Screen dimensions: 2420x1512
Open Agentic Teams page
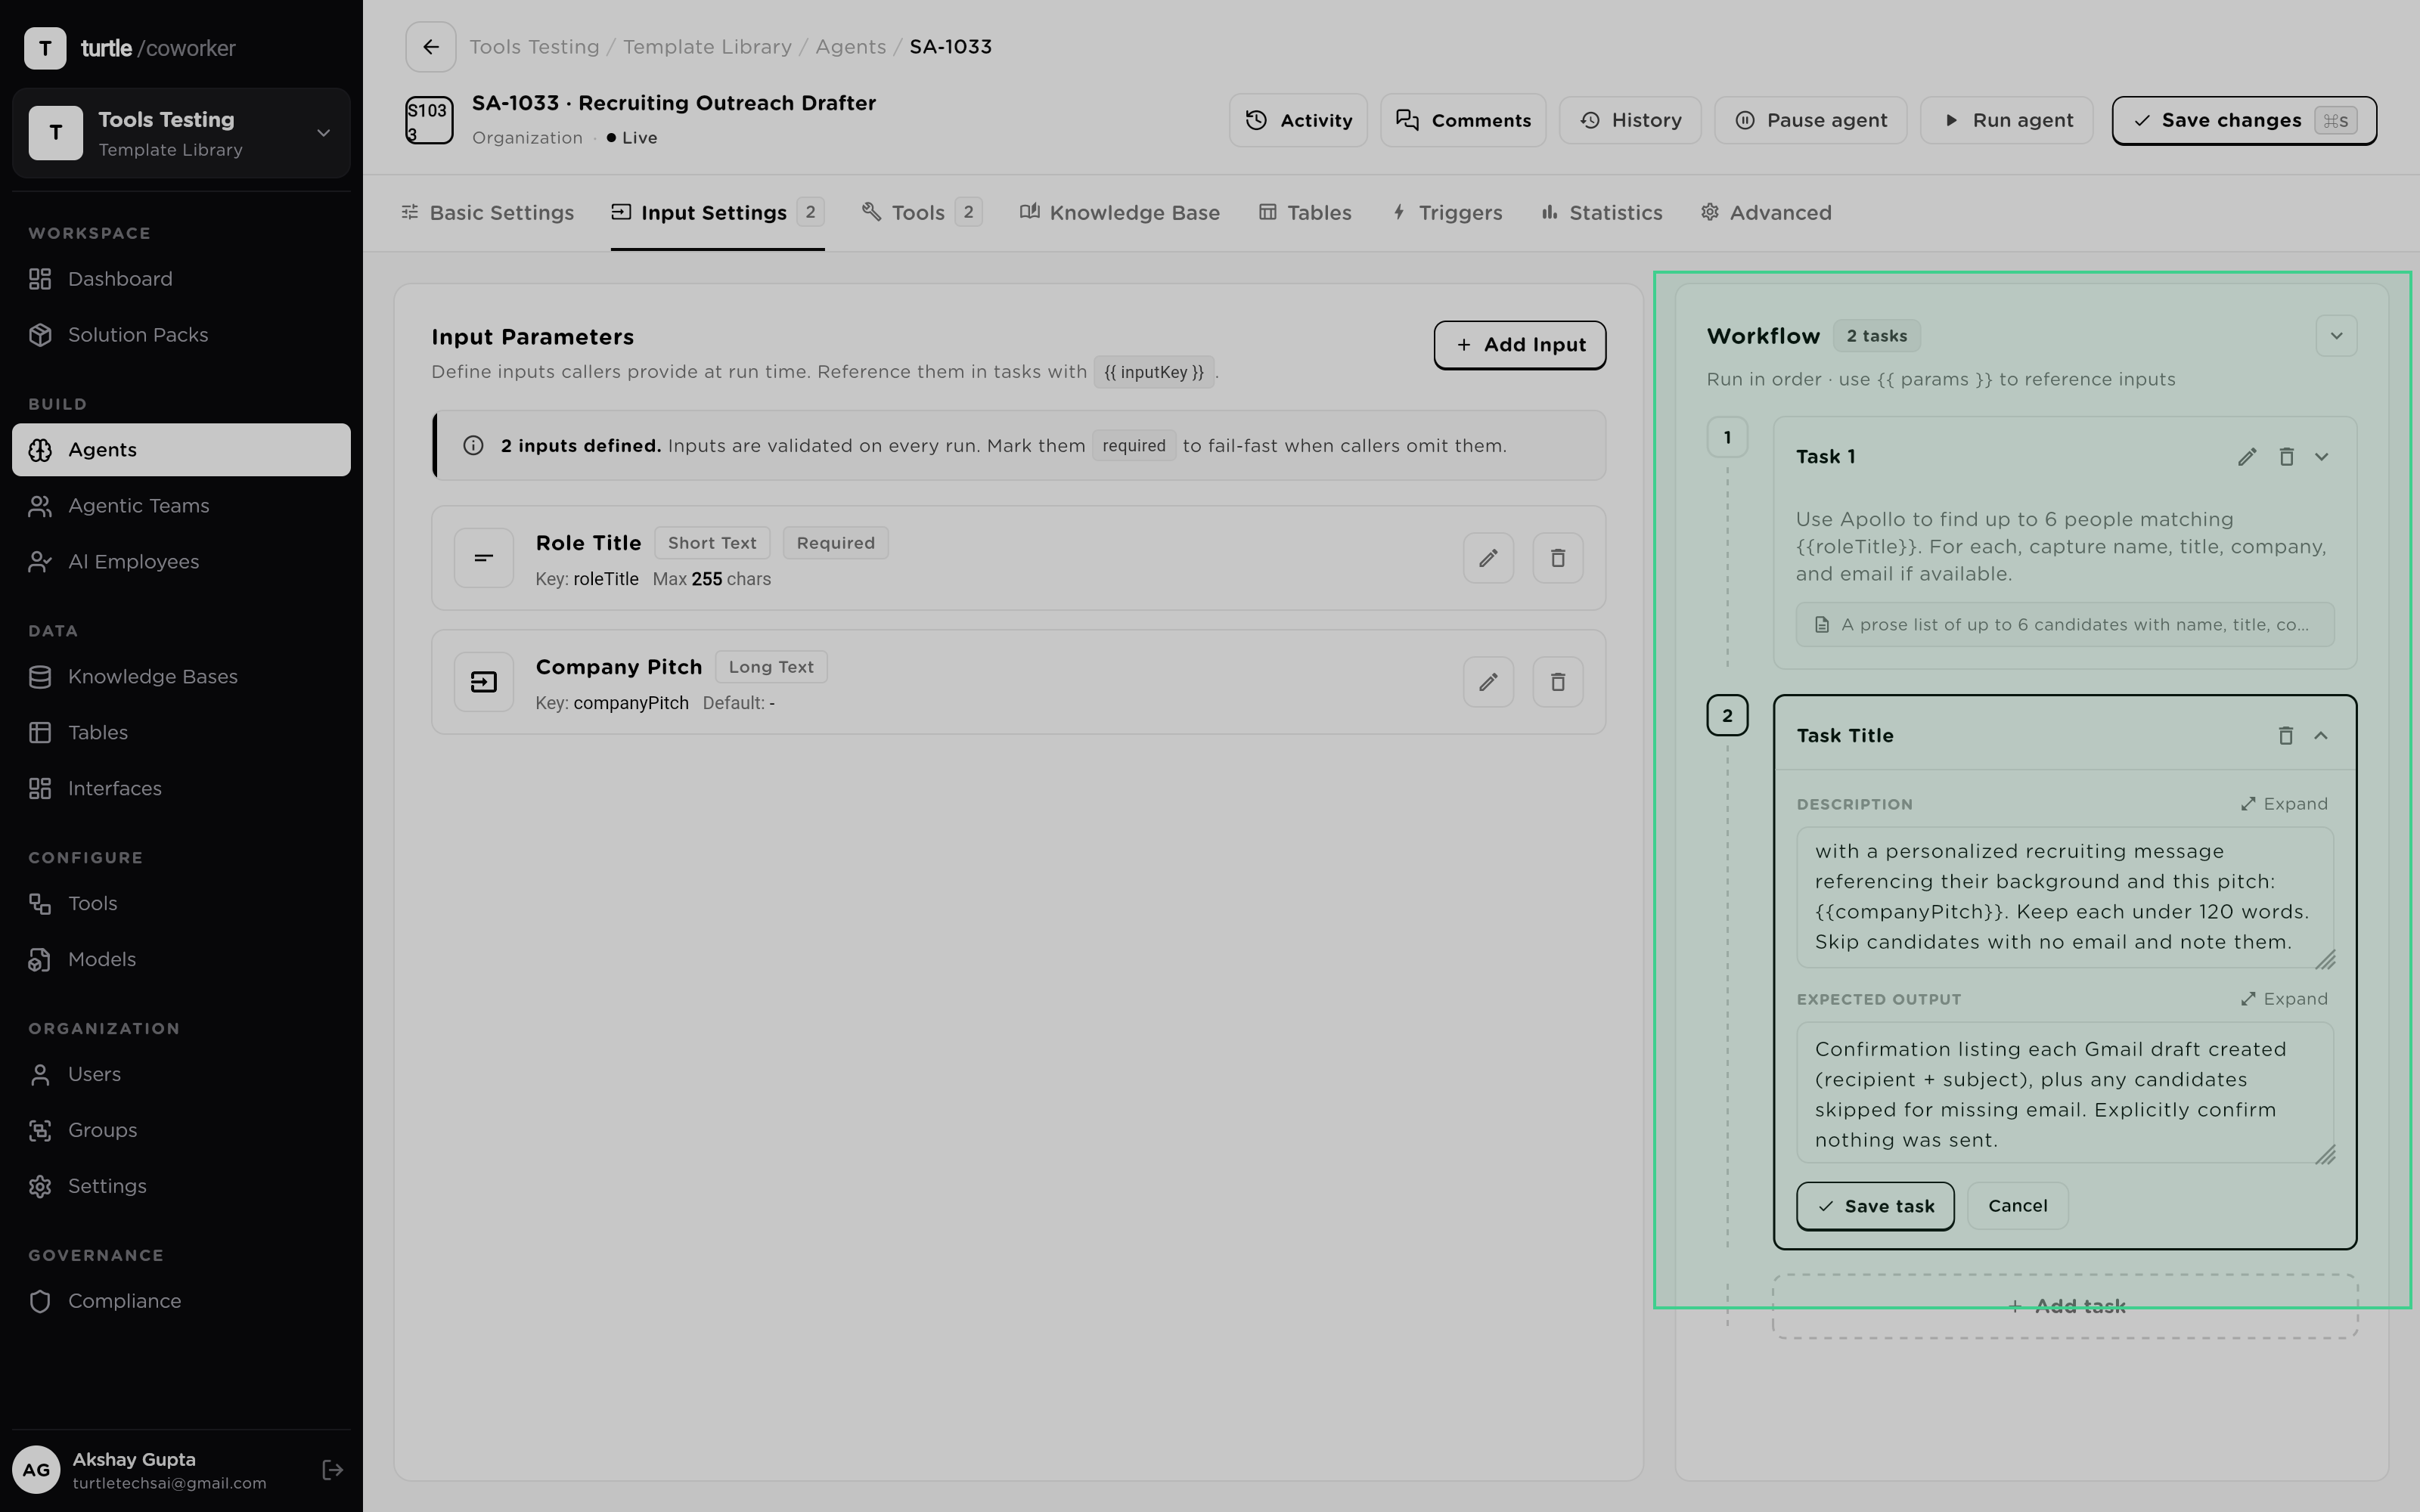pyautogui.click(x=181, y=506)
